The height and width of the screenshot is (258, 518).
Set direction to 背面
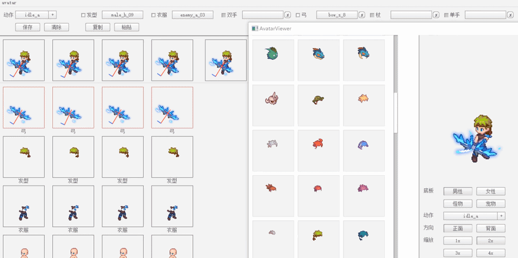[x=491, y=228]
